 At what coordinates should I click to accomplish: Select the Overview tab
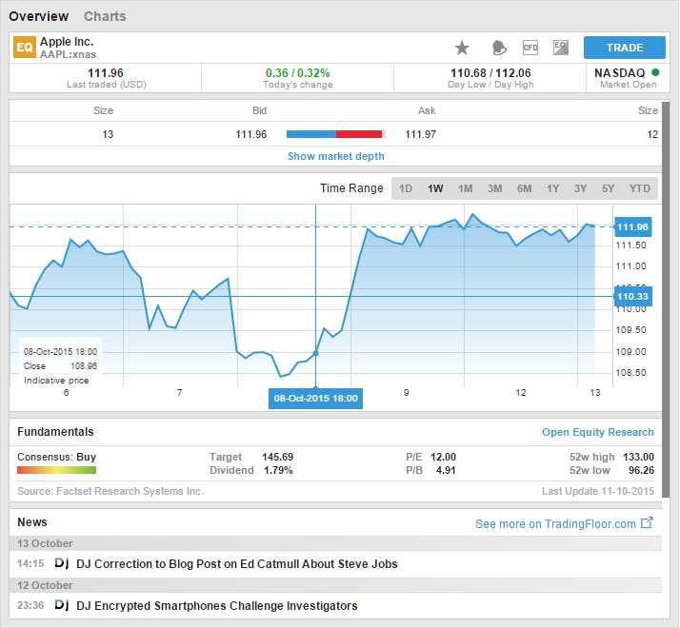click(x=39, y=16)
